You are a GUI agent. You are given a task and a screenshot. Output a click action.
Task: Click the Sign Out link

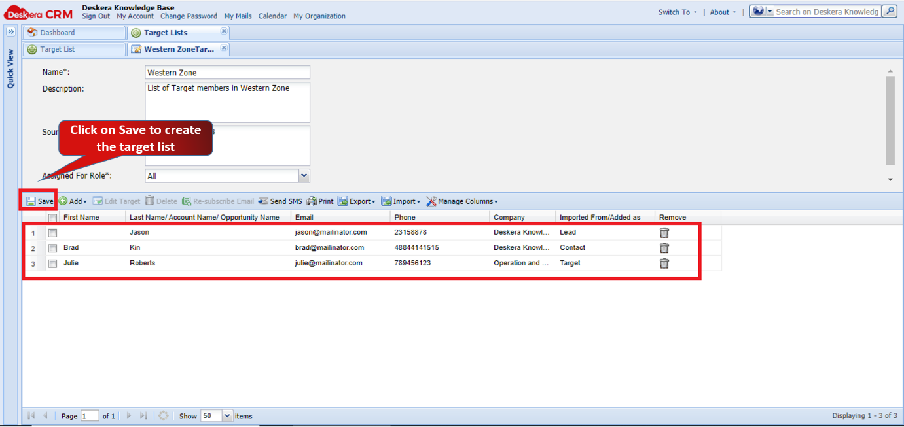(x=96, y=16)
